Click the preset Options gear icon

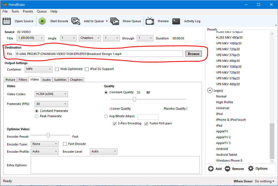click(x=251, y=169)
